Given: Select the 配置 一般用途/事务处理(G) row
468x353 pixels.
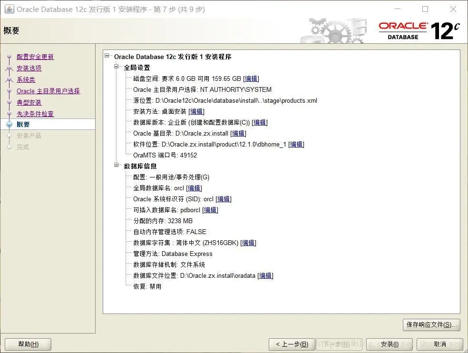Looking at the screenshot, I should [171, 177].
